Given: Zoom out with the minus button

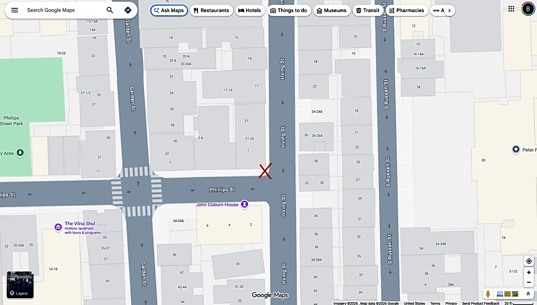Looking at the screenshot, I should (529, 283).
